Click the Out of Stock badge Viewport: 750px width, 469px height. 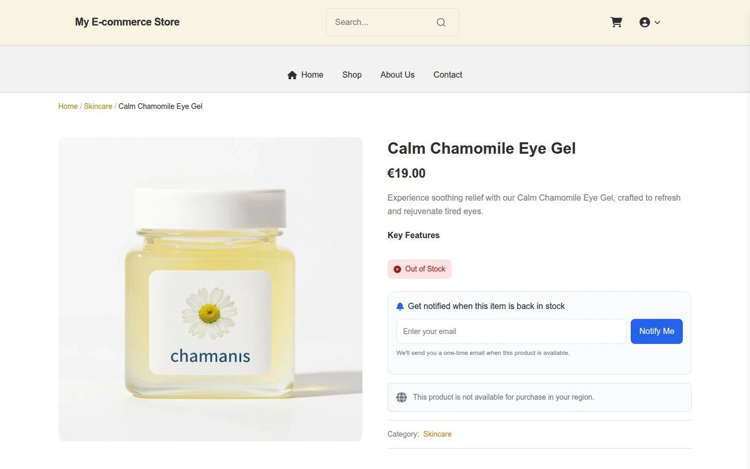pos(419,269)
